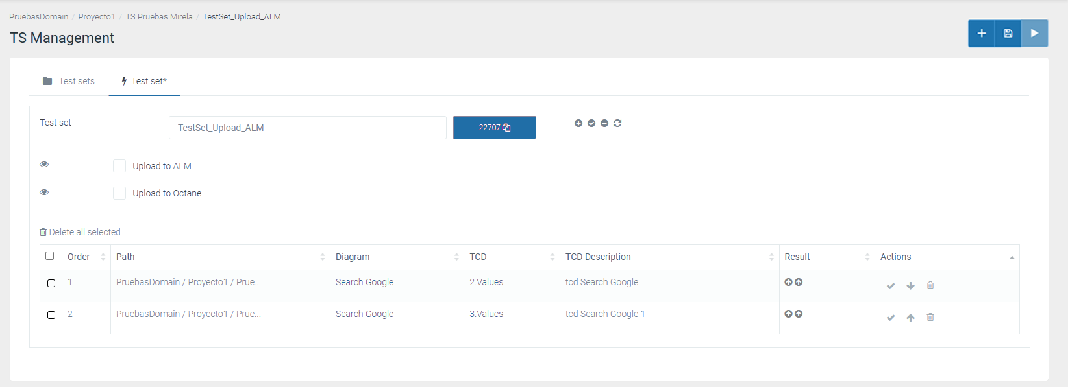
Task: Sort the table by TCD Description column
Action: click(x=669, y=257)
